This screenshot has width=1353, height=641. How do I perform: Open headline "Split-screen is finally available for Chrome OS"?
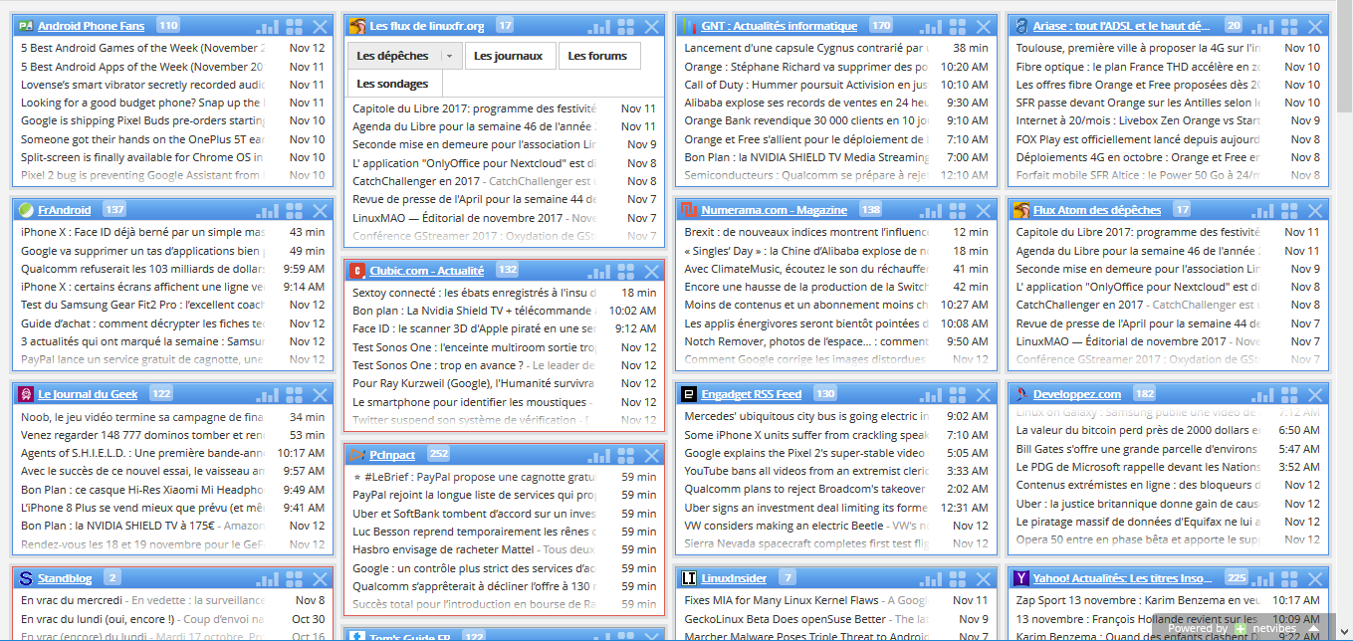[x=142, y=157]
